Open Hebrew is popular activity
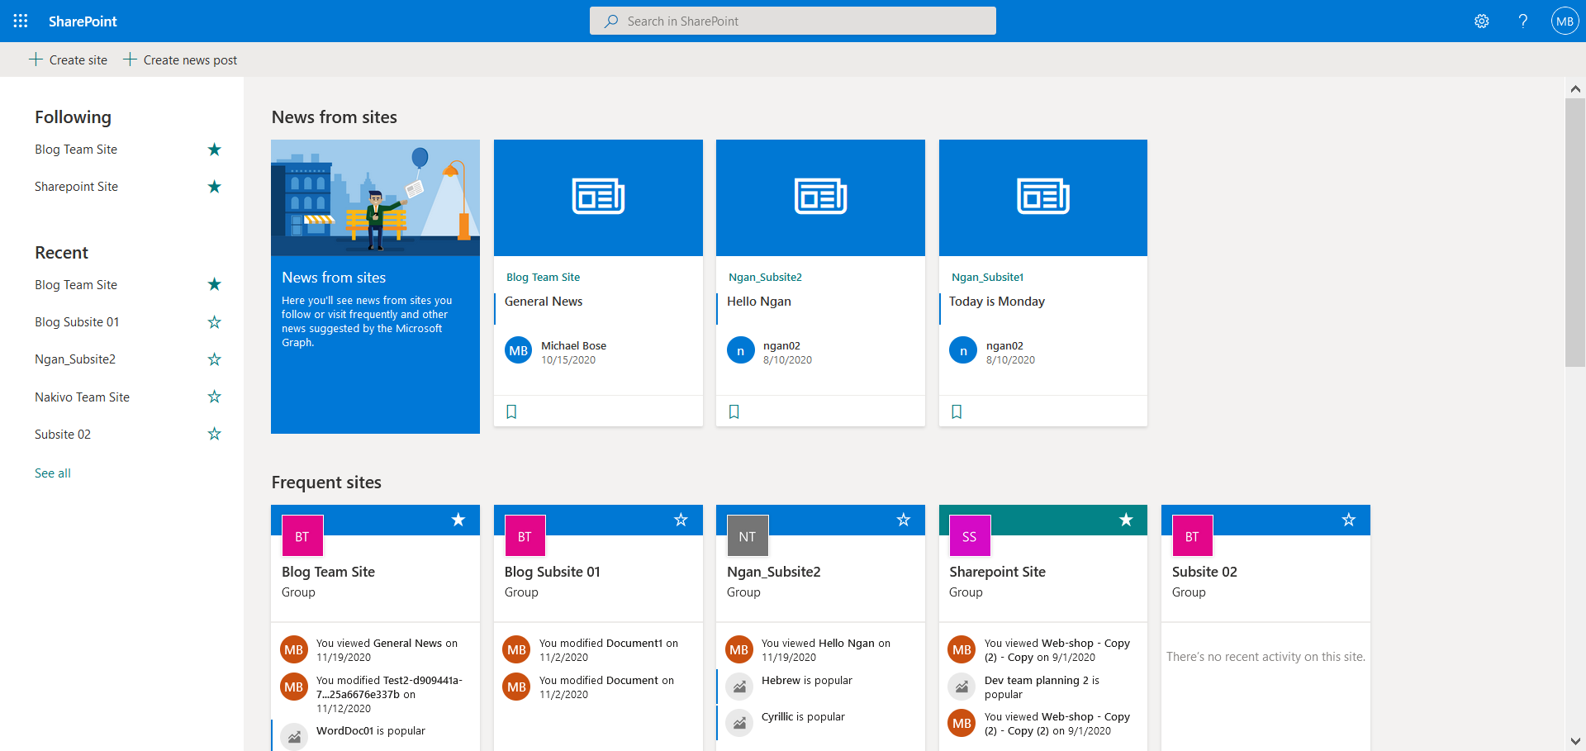Image resolution: width=1586 pixels, height=751 pixels. point(806,681)
